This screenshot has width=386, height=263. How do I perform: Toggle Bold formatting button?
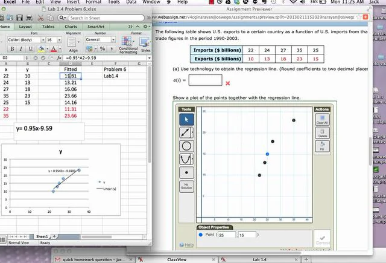click(12, 49)
